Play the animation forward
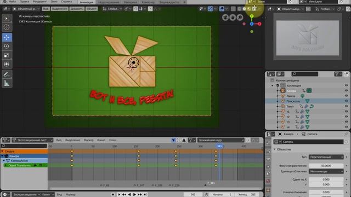 [x=134, y=195]
